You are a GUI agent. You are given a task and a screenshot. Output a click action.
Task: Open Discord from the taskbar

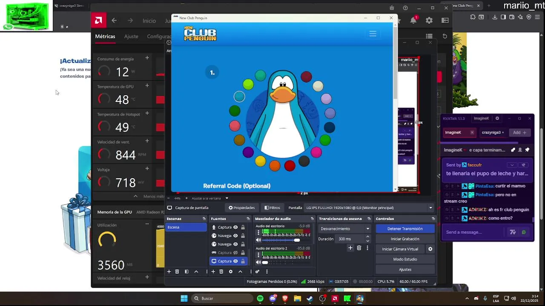(272, 298)
